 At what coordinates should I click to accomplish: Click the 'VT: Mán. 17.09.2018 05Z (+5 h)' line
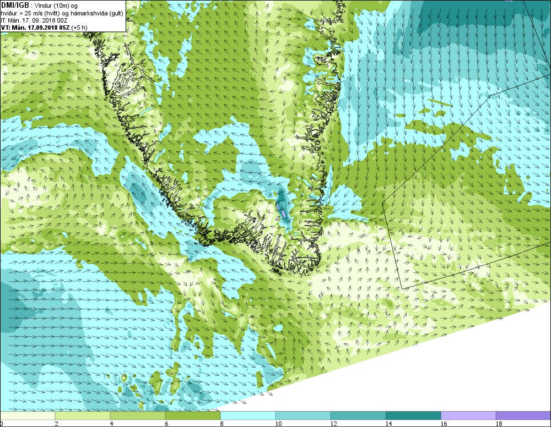pos(44,28)
